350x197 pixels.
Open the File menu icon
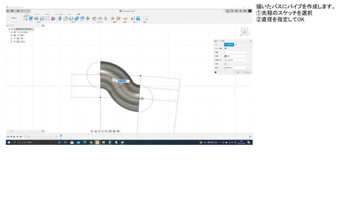[x=12, y=11]
